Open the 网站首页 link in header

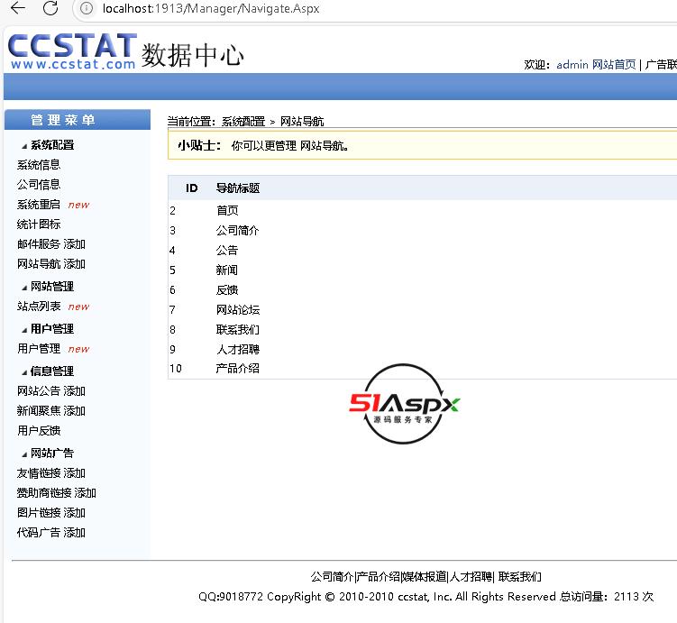pyautogui.click(x=614, y=65)
